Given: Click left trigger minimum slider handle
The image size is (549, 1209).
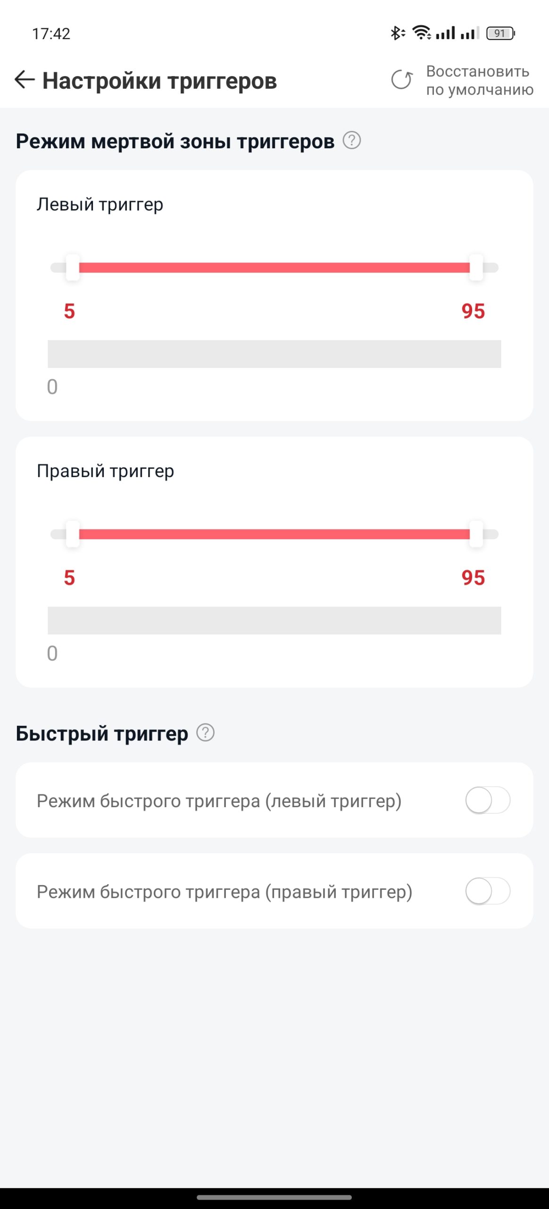Looking at the screenshot, I should [x=73, y=267].
